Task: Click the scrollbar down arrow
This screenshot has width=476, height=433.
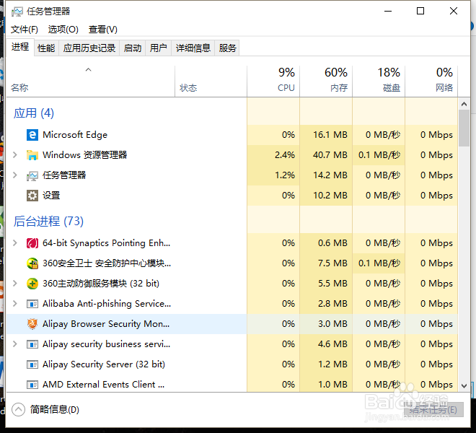Action: 464,386
